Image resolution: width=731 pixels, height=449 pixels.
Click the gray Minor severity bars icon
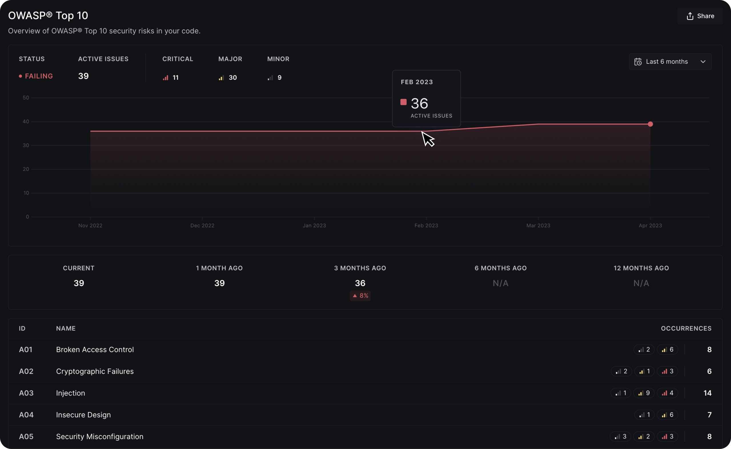pyautogui.click(x=270, y=78)
